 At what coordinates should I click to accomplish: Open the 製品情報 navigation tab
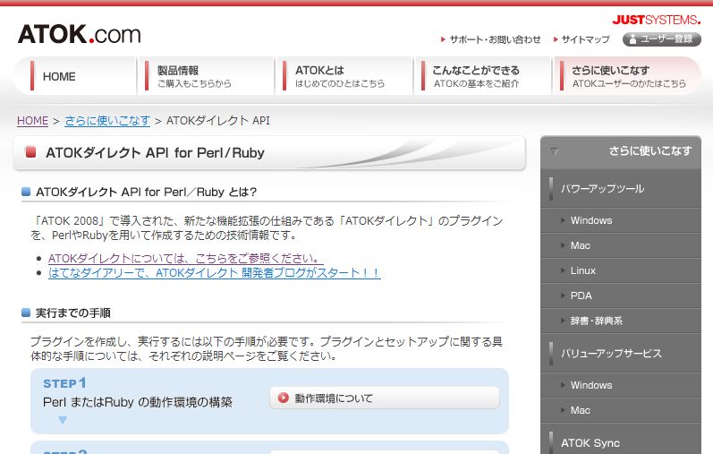pyautogui.click(x=207, y=76)
